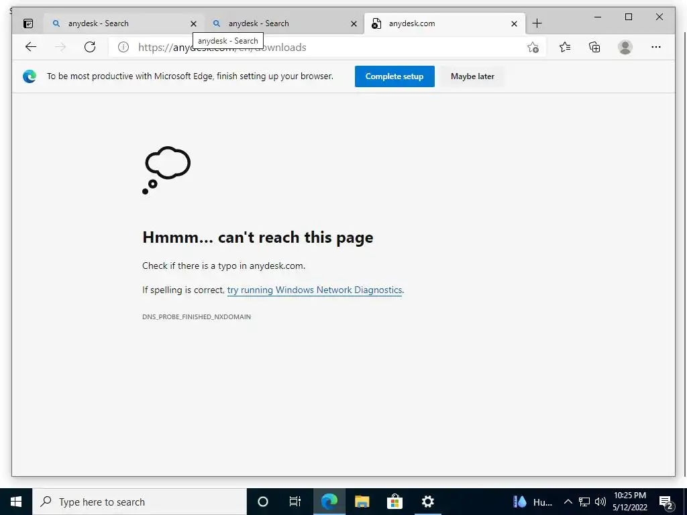Switch to the second anydesk - Search tab
The width and height of the screenshot is (687, 515).
(280, 23)
